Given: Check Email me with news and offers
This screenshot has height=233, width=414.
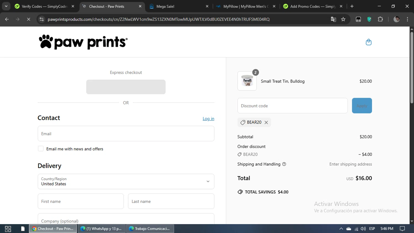Looking at the screenshot, I should (41, 149).
